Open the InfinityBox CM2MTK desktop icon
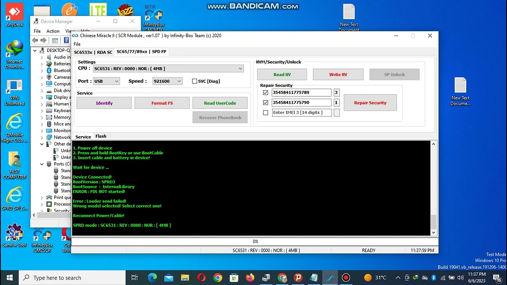The image size is (507, 285). [x=154, y=18]
